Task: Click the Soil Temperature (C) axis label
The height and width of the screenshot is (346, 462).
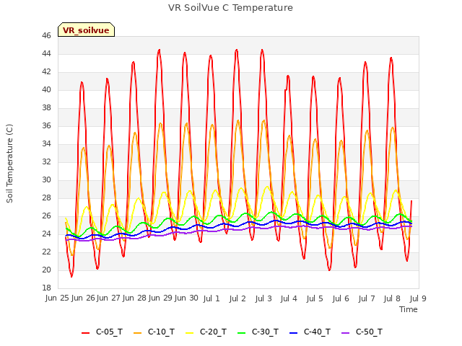Action: click(9, 164)
